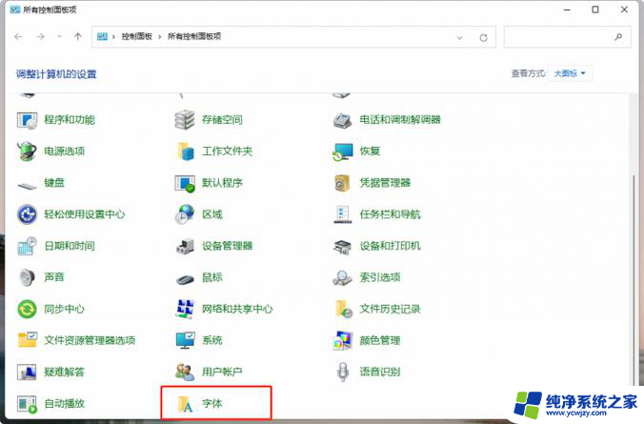The width and height of the screenshot is (644, 424).
Task: Expand the 查看方式 大图标 dropdown
Action: click(x=570, y=73)
